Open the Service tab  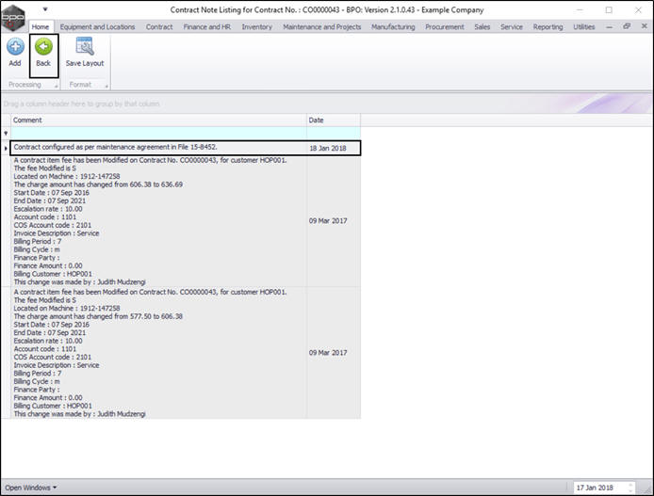point(512,26)
